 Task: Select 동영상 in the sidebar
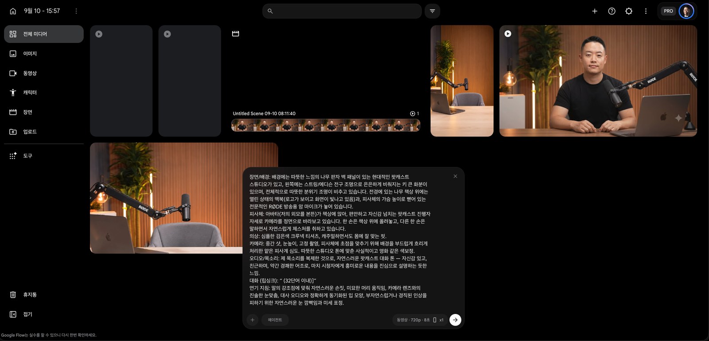(44, 73)
